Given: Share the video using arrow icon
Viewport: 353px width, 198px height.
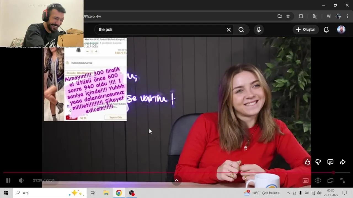Looking at the screenshot, I should (343, 162).
